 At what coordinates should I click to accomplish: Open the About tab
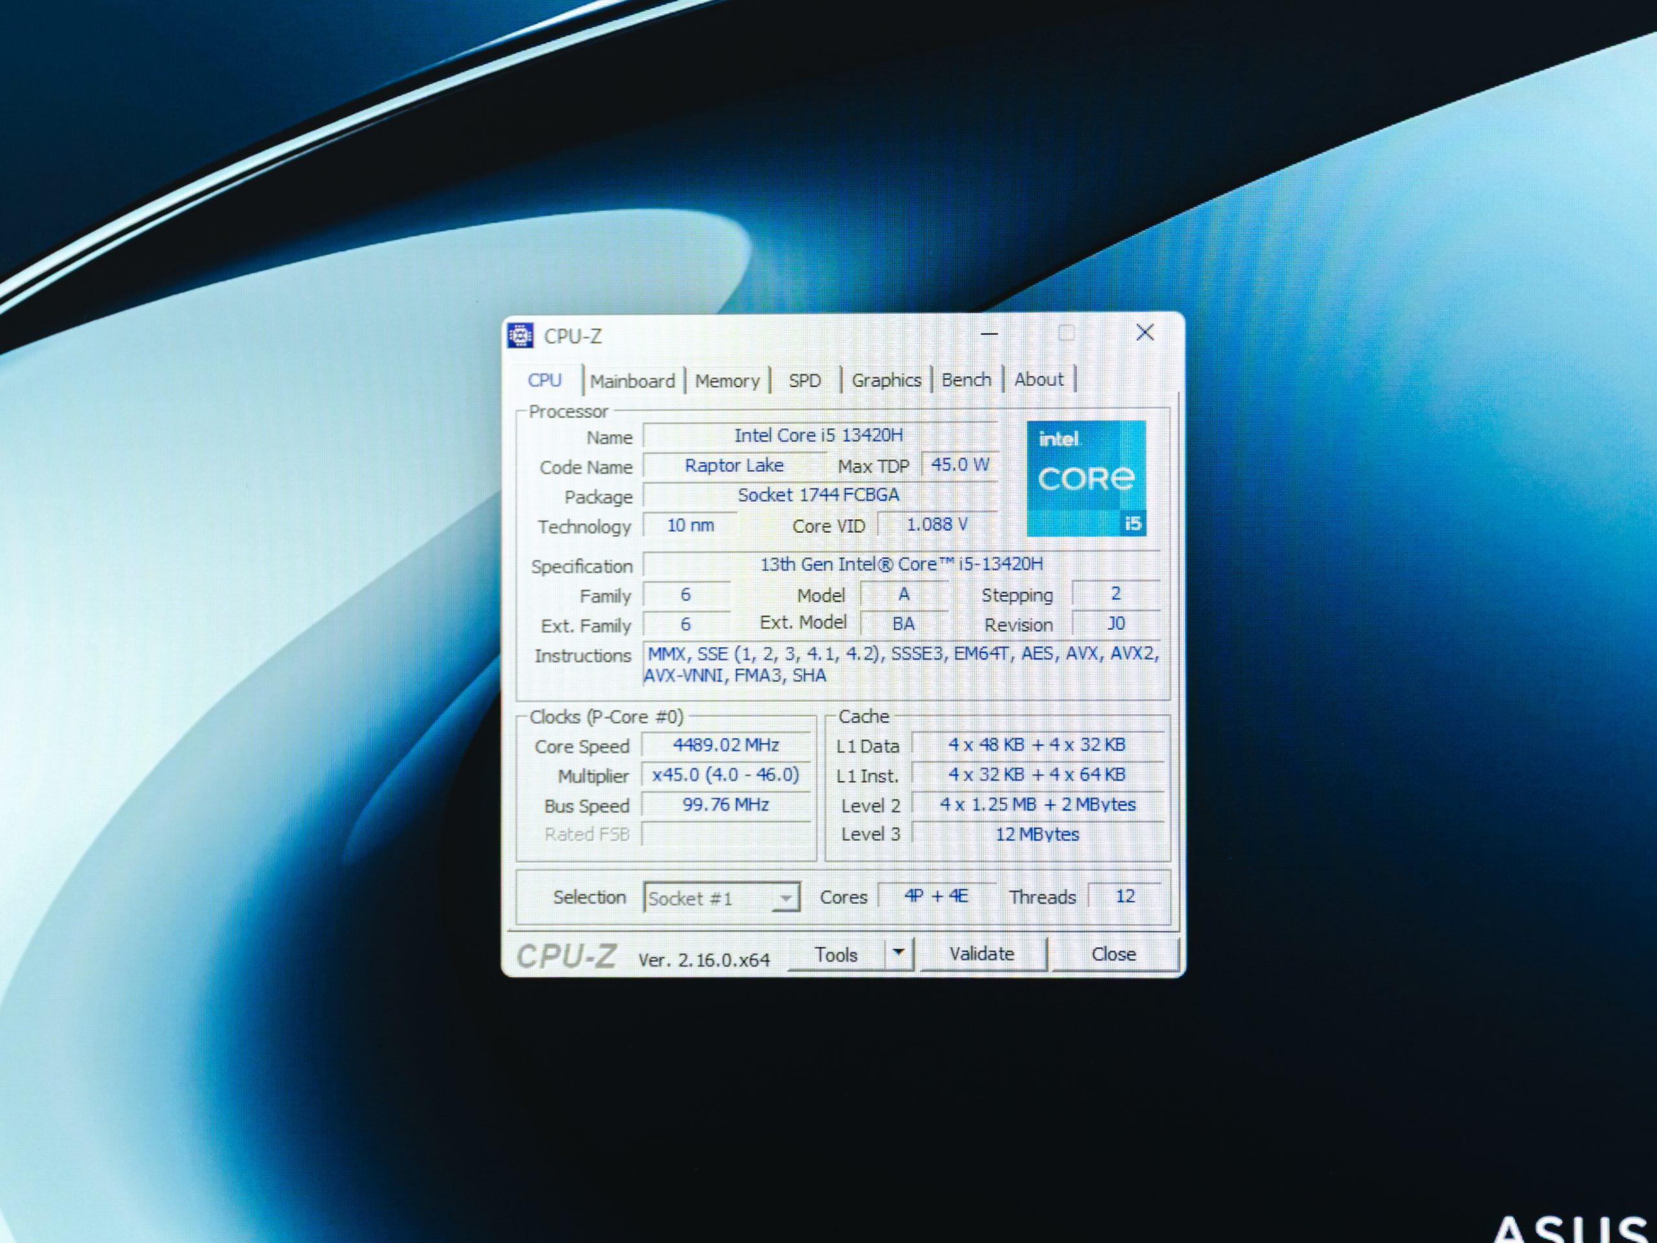coord(1038,379)
